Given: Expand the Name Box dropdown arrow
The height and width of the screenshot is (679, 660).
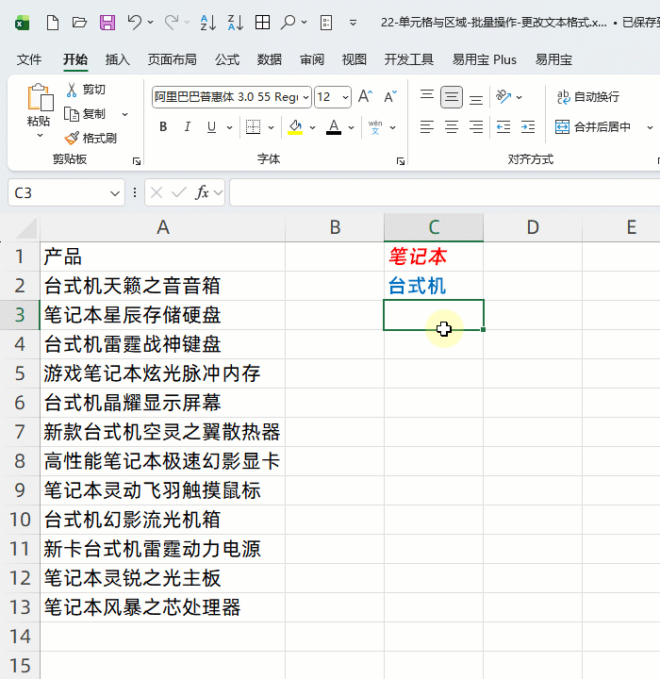Looking at the screenshot, I should (x=115, y=193).
